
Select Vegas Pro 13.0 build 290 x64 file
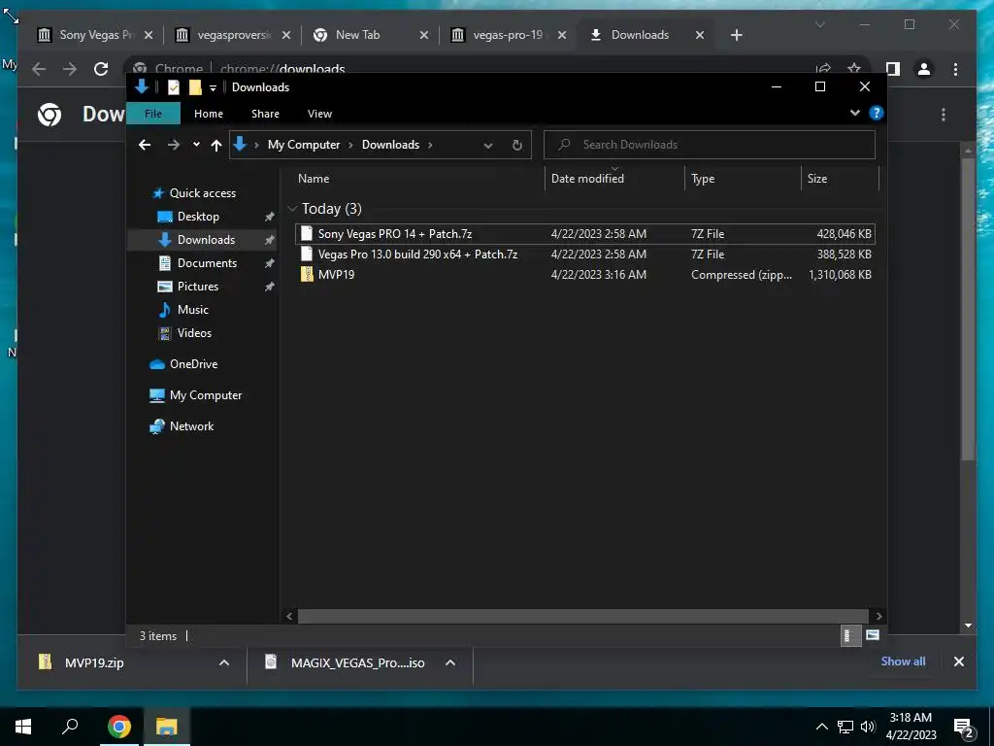tap(585, 254)
